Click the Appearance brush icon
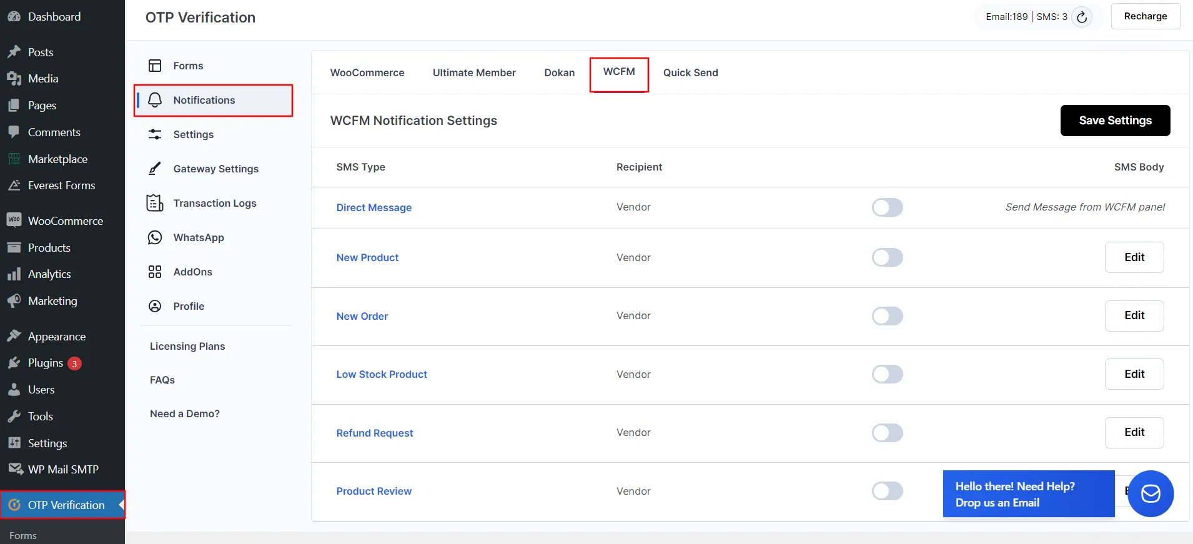 [x=14, y=336]
